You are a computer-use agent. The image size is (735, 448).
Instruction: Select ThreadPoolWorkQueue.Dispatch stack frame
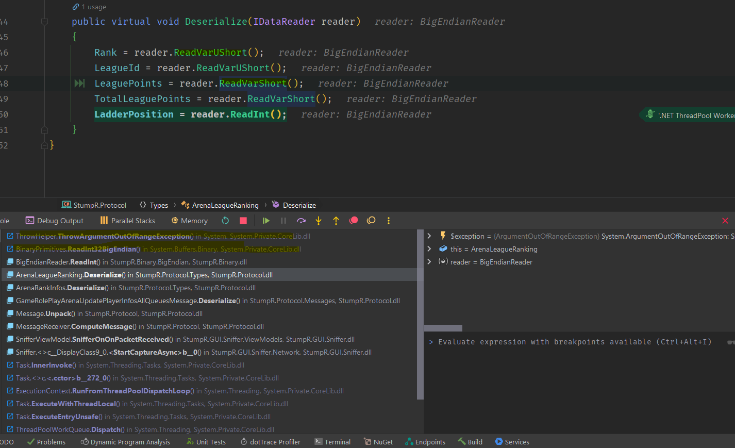click(x=209, y=429)
